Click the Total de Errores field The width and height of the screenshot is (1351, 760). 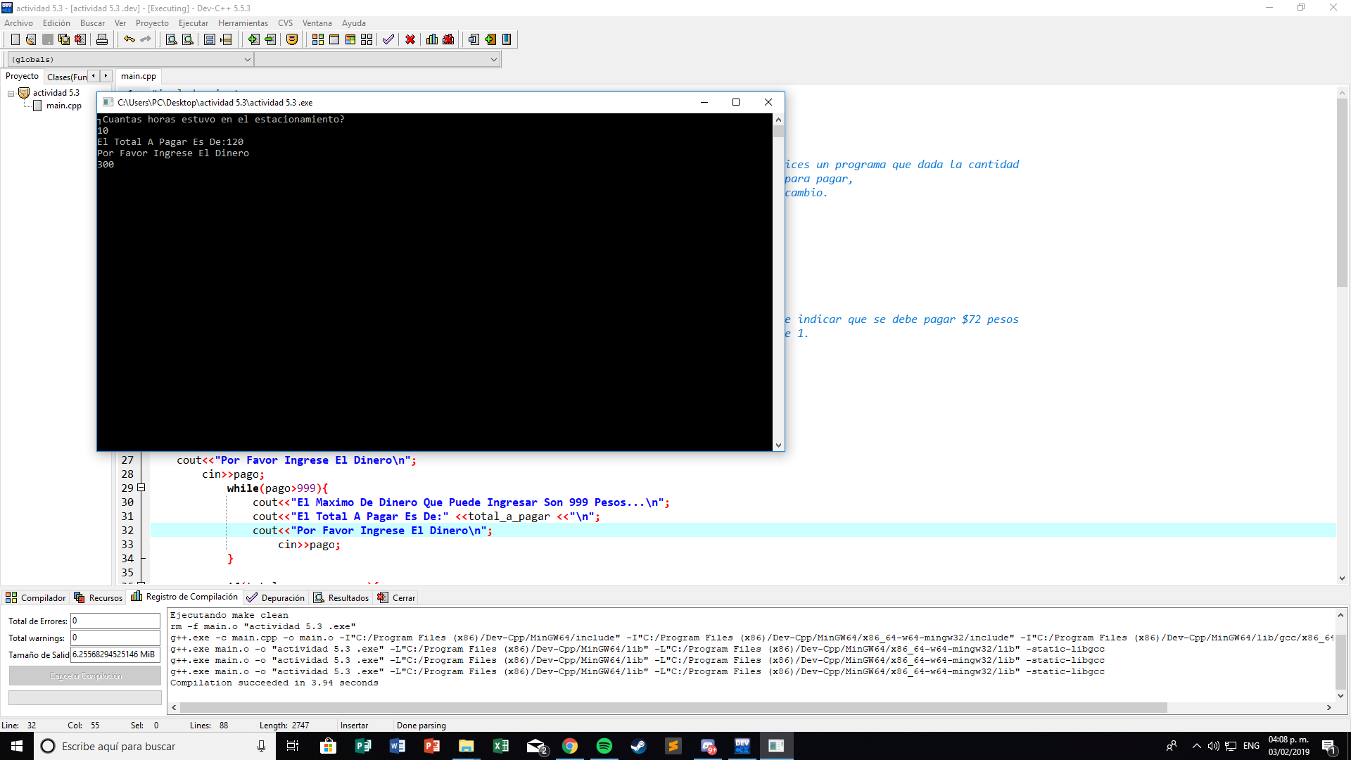coord(115,621)
